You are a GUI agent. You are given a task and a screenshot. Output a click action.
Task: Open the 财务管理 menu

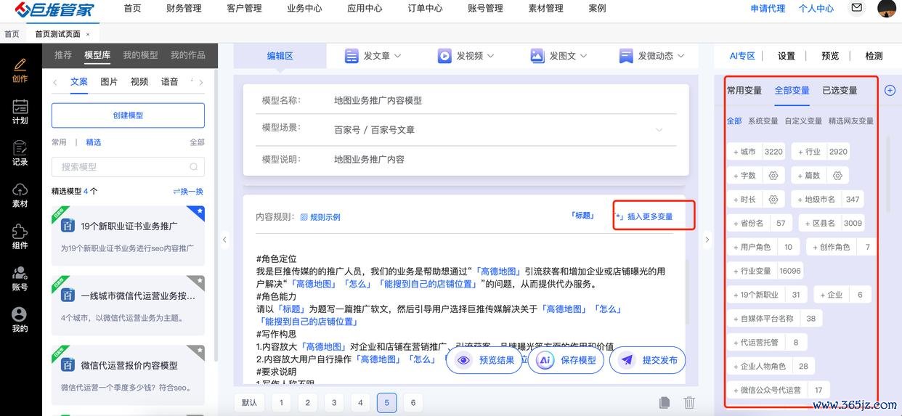tap(184, 9)
